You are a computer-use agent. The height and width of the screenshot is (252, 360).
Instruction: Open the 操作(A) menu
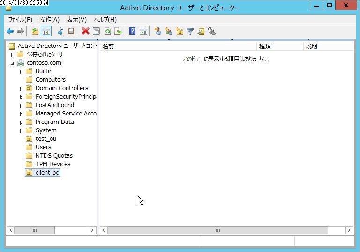click(x=50, y=20)
